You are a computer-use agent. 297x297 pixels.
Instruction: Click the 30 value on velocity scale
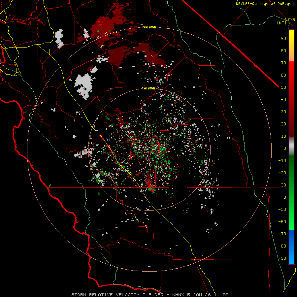[283, 112]
